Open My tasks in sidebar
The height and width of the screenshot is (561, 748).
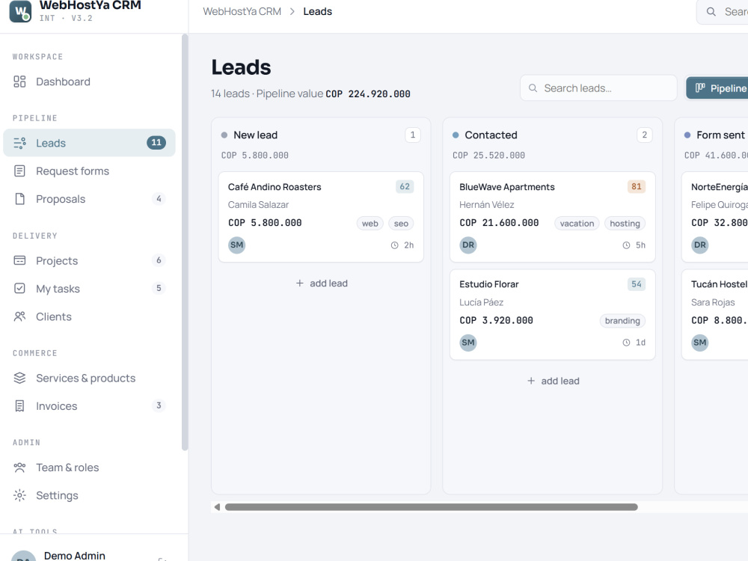click(x=89, y=289)
